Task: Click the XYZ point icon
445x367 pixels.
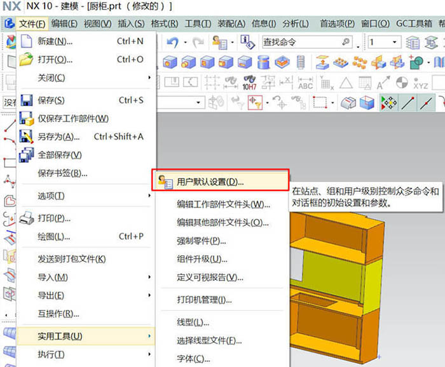Action: [x=420, y=83]
